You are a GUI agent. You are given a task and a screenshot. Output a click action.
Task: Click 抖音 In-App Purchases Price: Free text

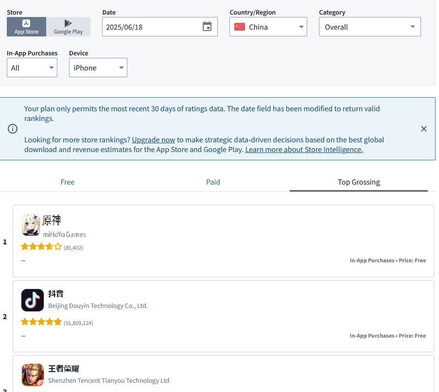click(x=387, y=336)
